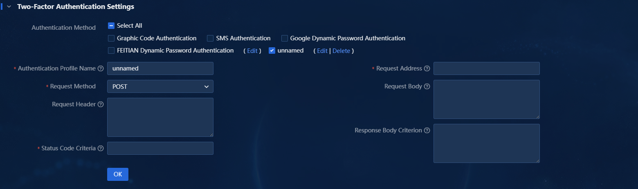Enable SMS Authentication checkbox

click(210, 38)
